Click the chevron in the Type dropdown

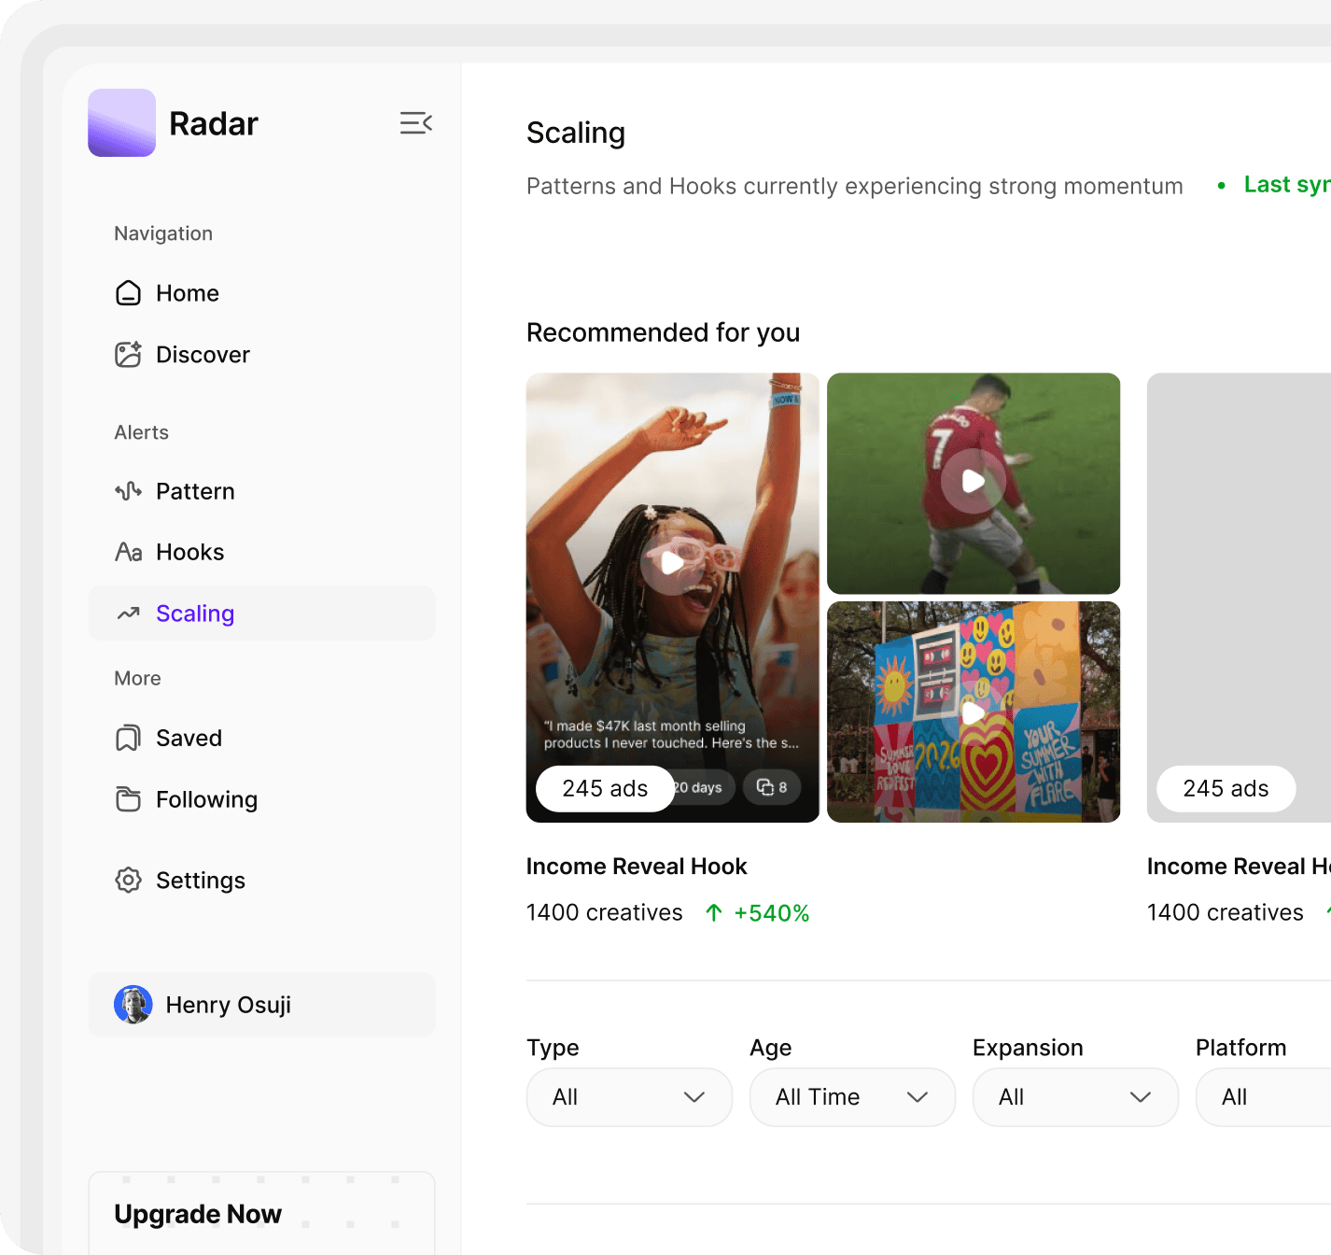[x=694, y=1097]
